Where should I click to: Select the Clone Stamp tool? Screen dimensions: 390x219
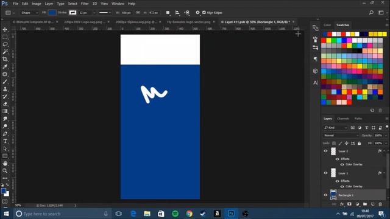coord(5,89)
